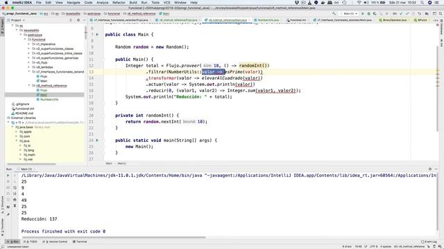
Task: Click the UTF-8 encoding in status bar
Action: 373,246
